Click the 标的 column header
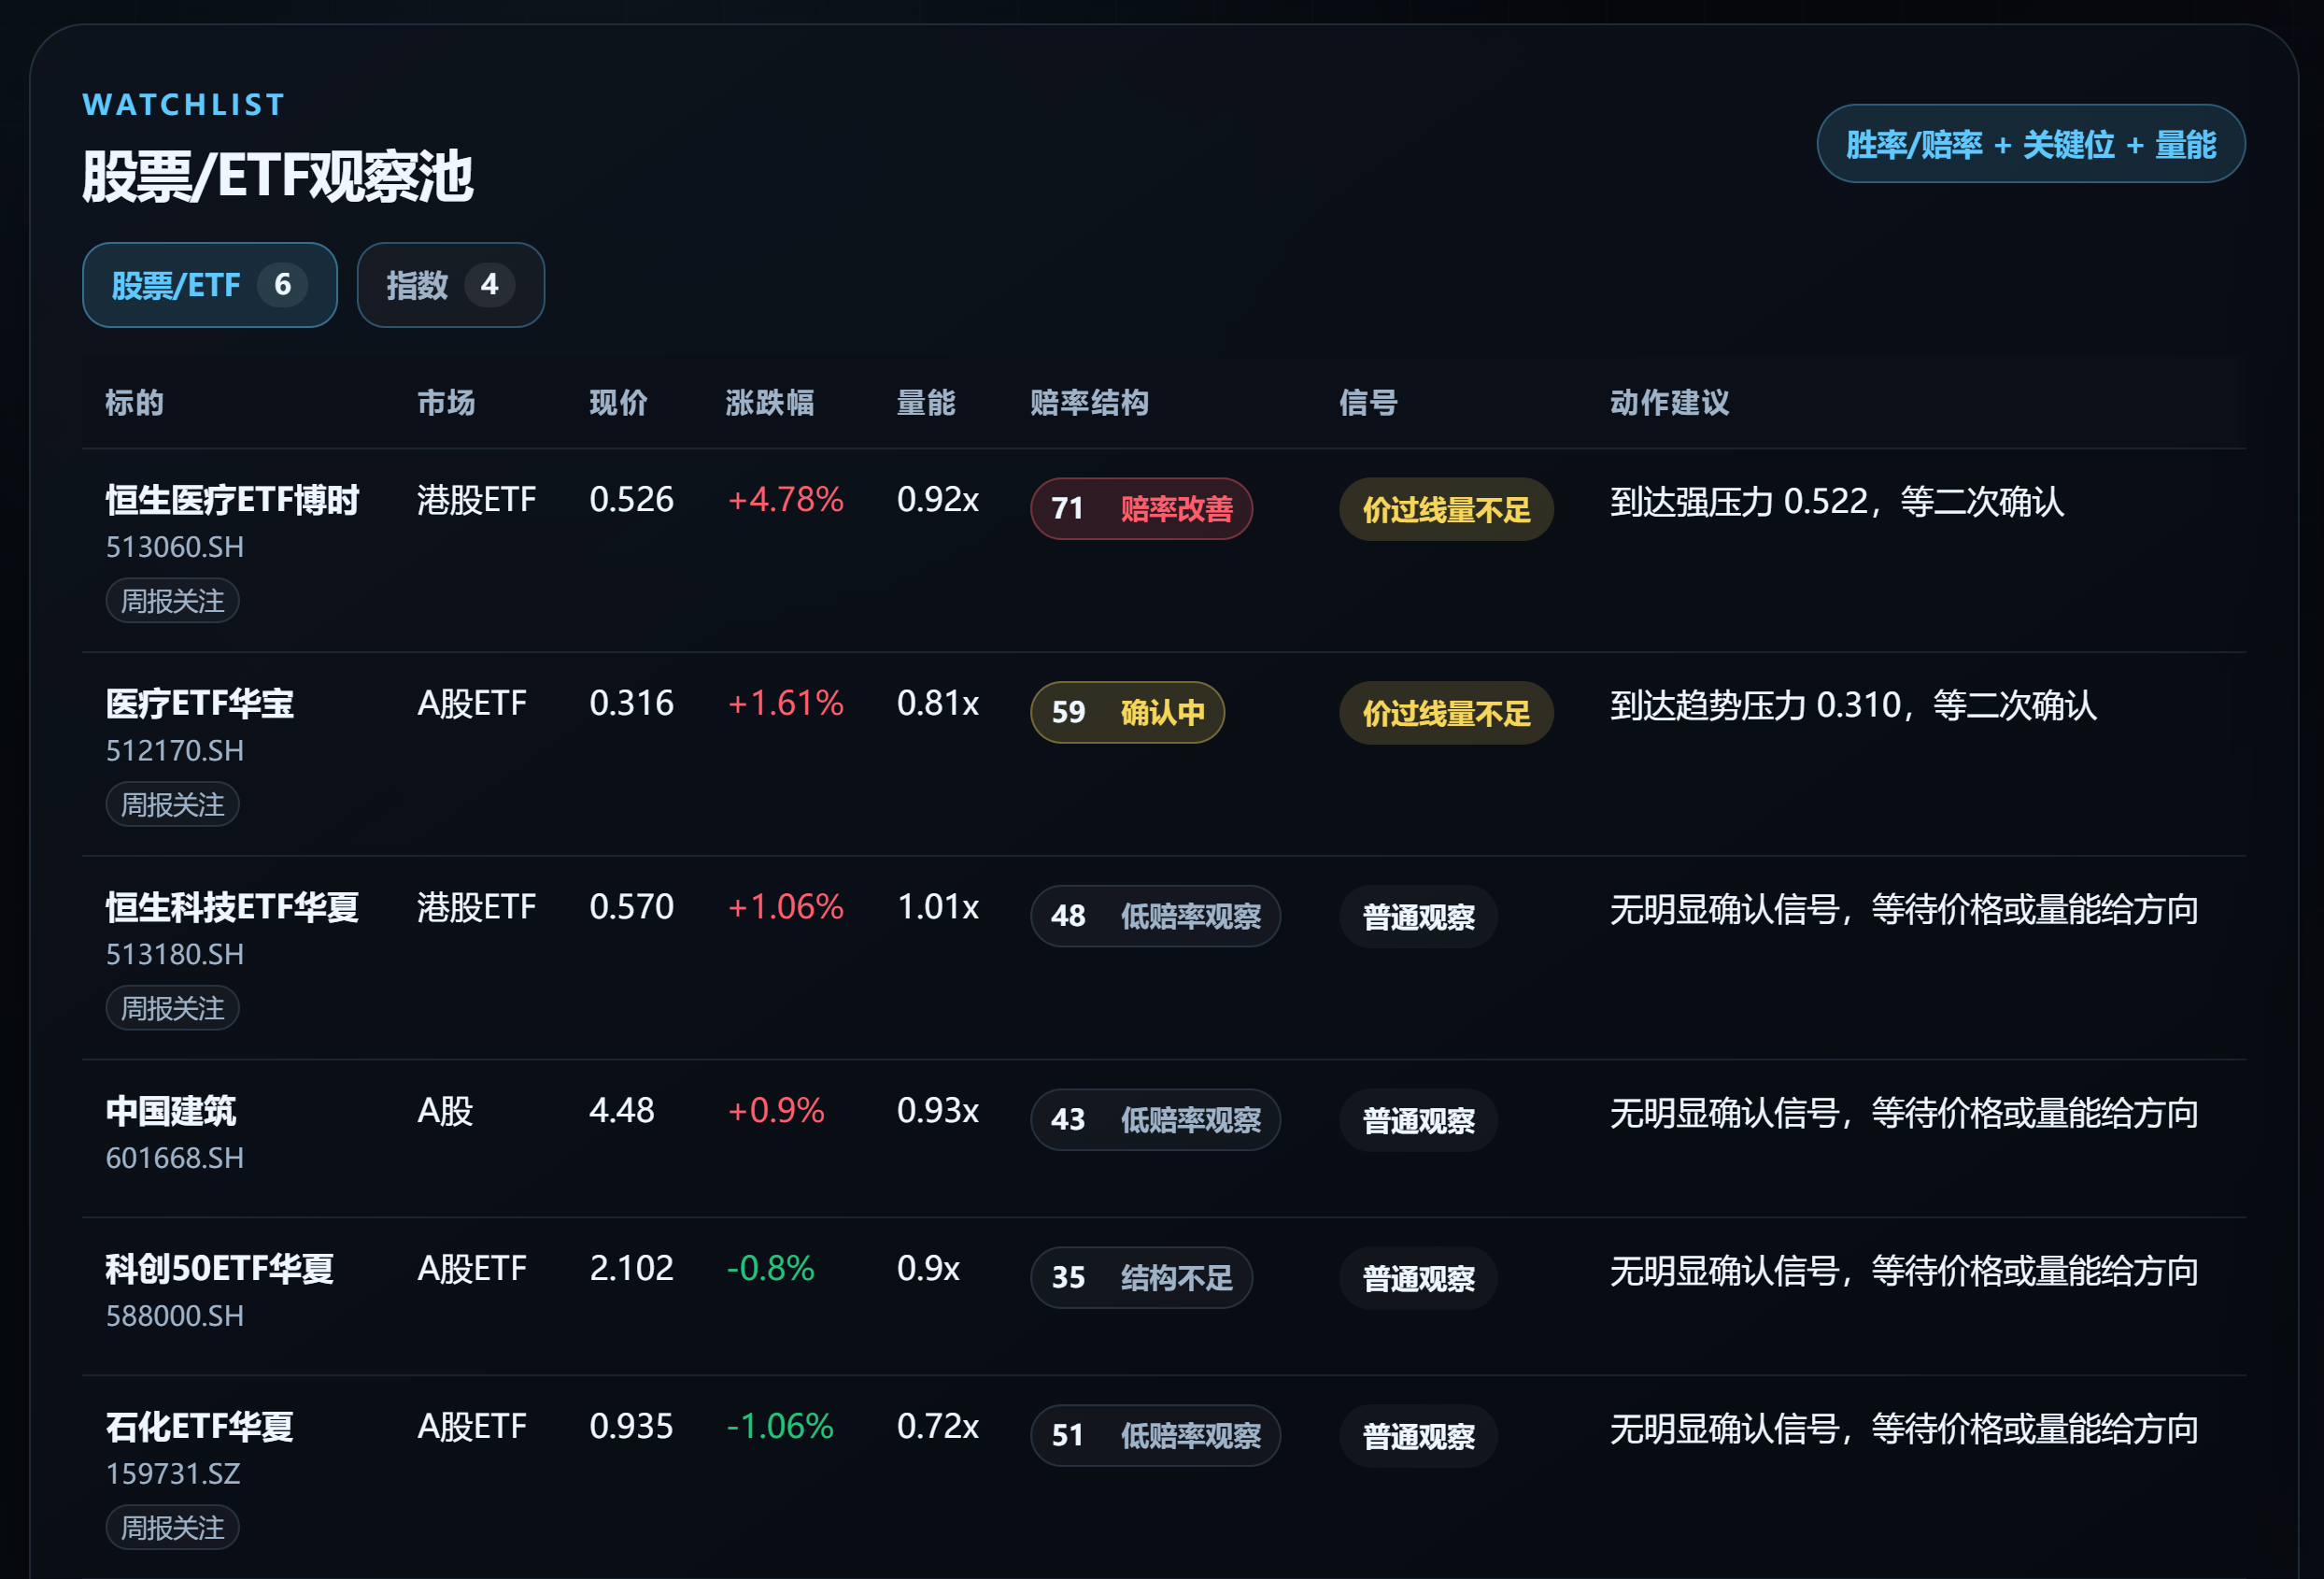 pyautogui.click(x=135, y=403)
